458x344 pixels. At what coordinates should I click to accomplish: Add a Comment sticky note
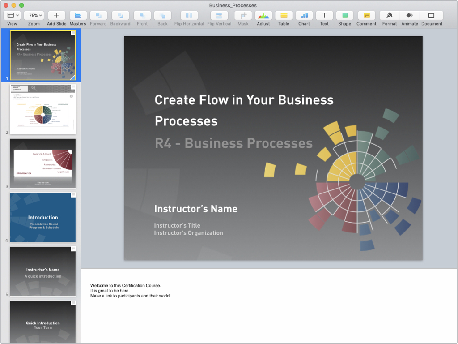tap(367, 16)
